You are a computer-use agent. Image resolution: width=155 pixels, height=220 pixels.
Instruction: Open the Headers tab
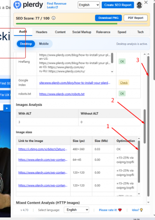click(x=42, y=32)
